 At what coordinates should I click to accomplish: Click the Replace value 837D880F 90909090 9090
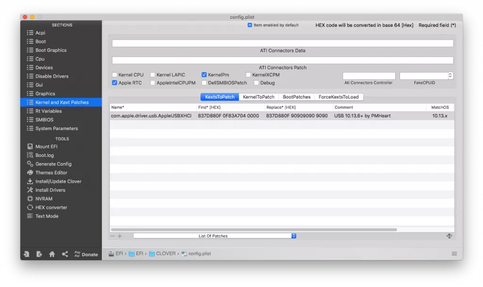click(x=297, y=115)
